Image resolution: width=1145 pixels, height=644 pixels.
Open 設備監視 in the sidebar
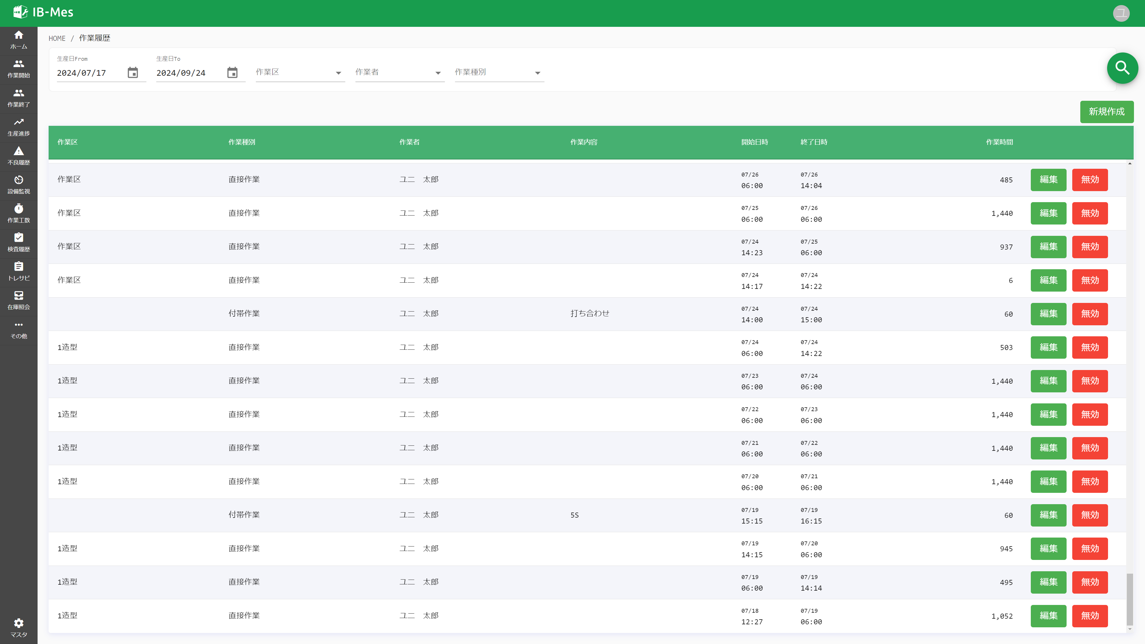19,185
